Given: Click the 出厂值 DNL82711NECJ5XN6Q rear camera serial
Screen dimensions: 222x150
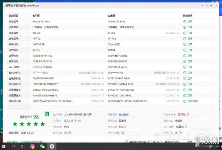Looking at the screenshot, I should [x=45, y=90].
